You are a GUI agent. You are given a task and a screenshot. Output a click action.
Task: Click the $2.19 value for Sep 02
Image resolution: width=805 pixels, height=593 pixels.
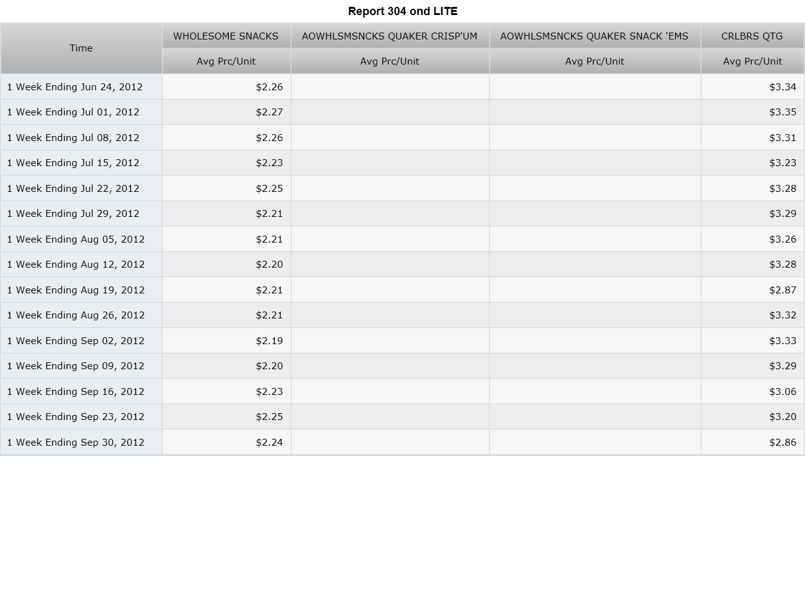point(270,341)
